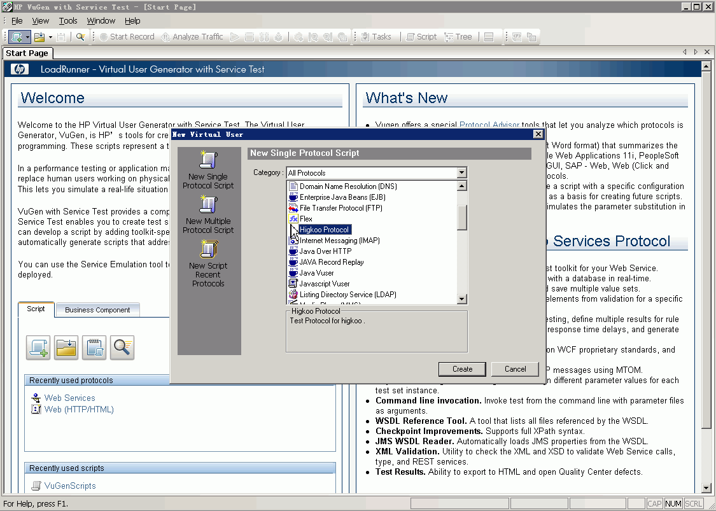The height and width of the screenshot is (511, 716).
Task: Click the parameter list <P> toolbar icon
Action: pyautogui.click(x=517, y=37)
